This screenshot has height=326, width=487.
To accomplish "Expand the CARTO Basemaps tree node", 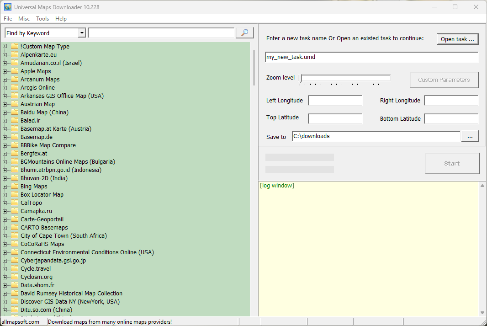I will point(5,228).
